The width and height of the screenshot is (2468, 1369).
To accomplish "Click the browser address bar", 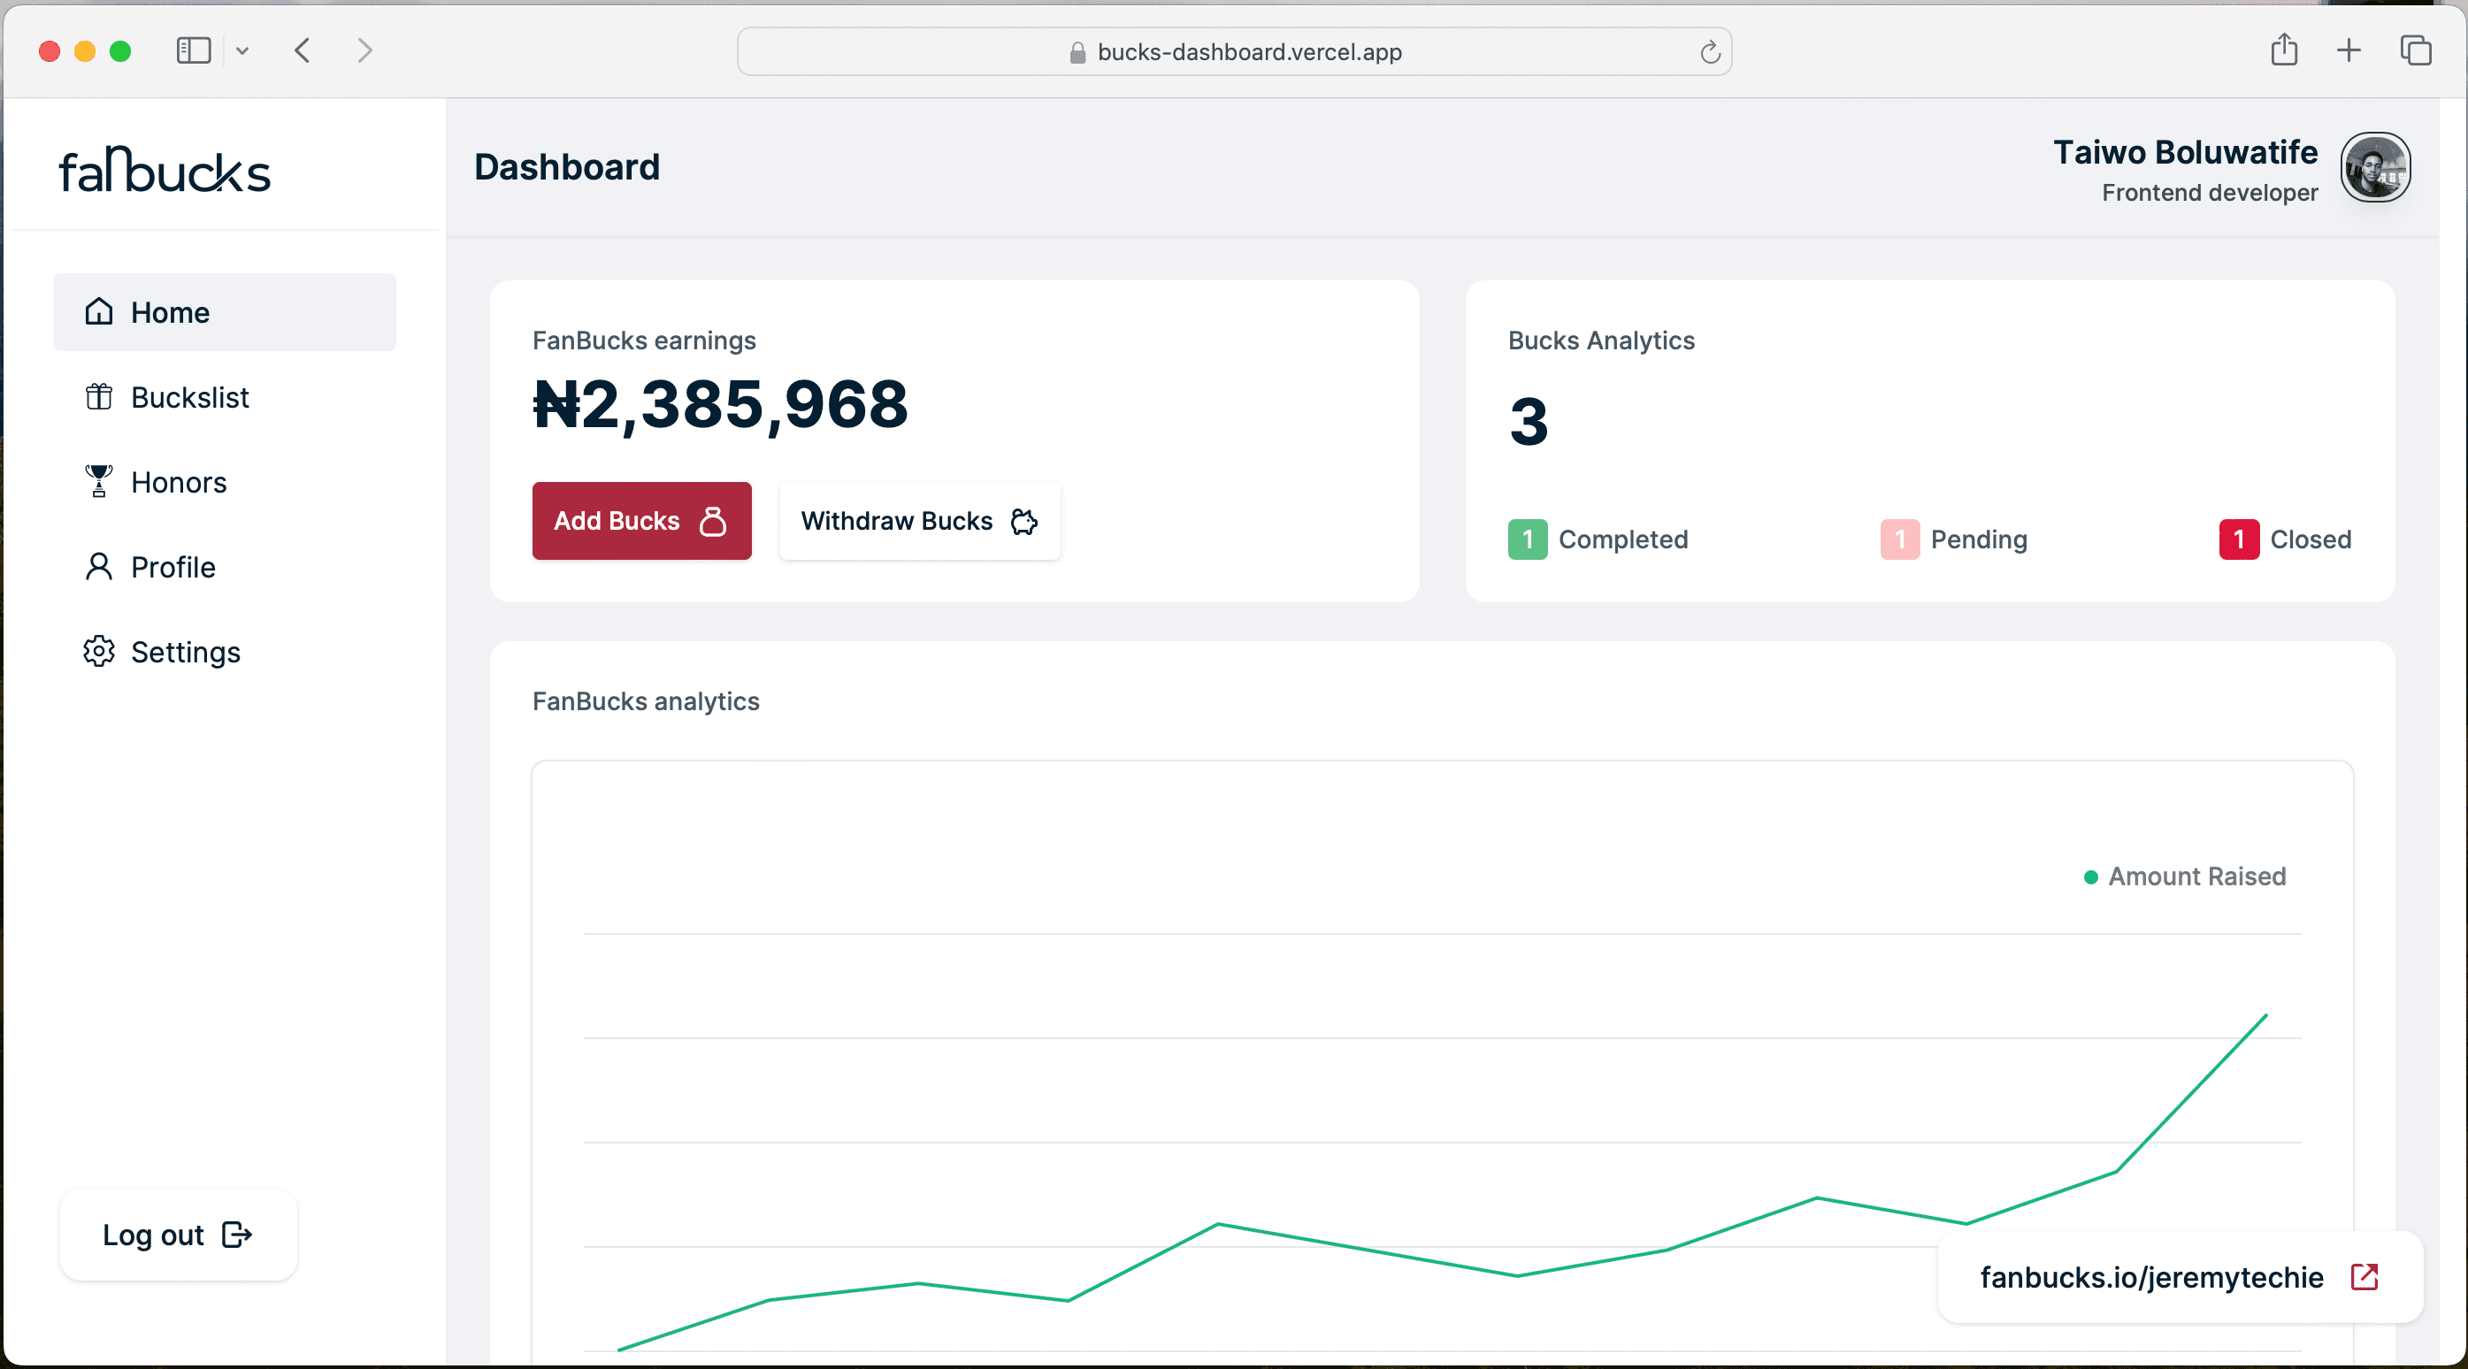I will (x=1233, y=50).
